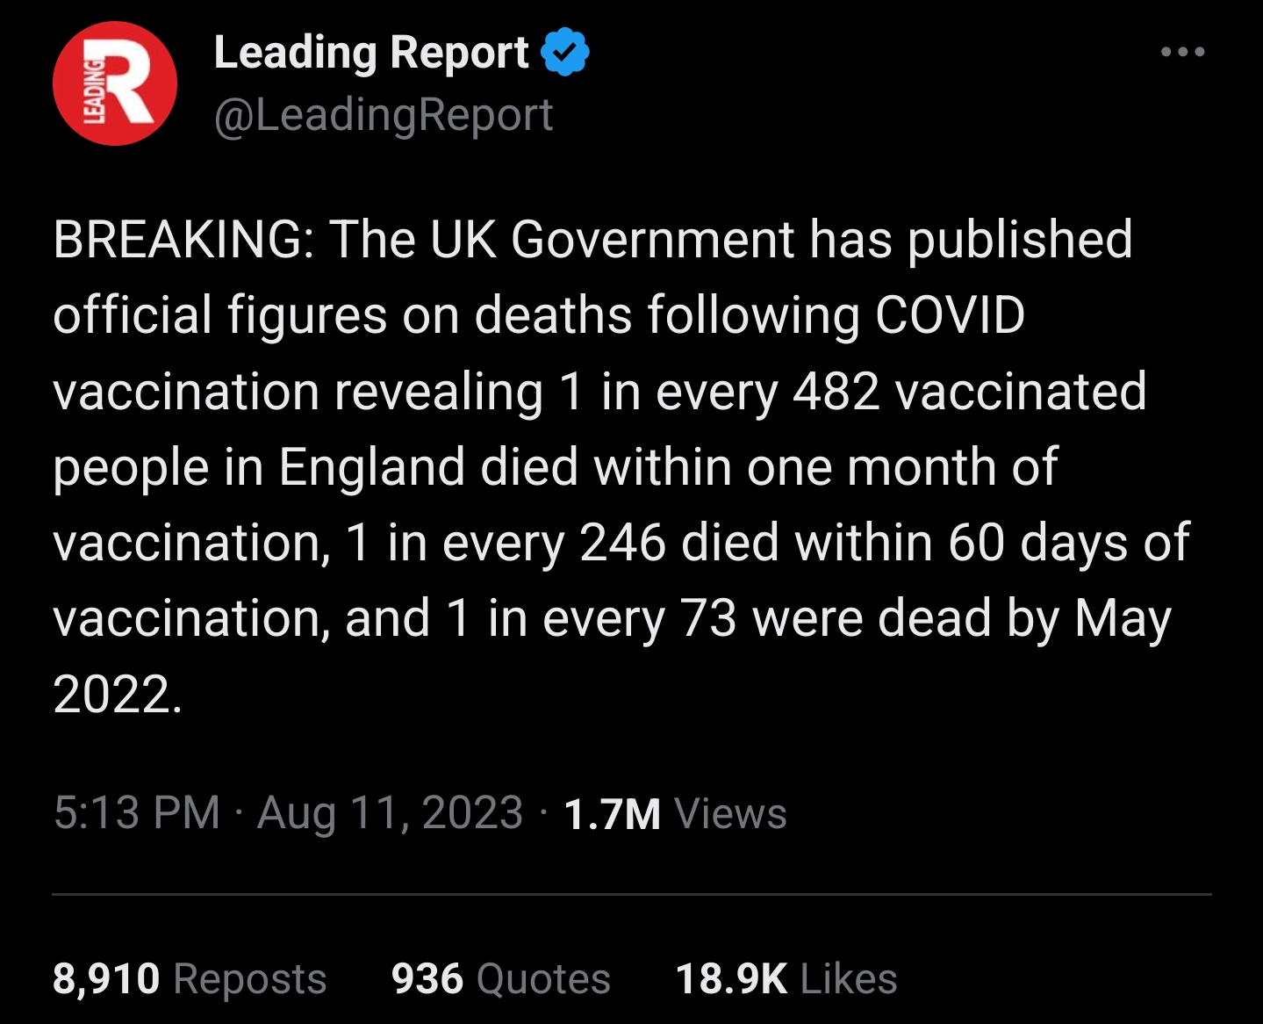Screen dimensions: 1263x1024
Task: Open the three-dot more options menu
Action: [x=1182, y=52]
